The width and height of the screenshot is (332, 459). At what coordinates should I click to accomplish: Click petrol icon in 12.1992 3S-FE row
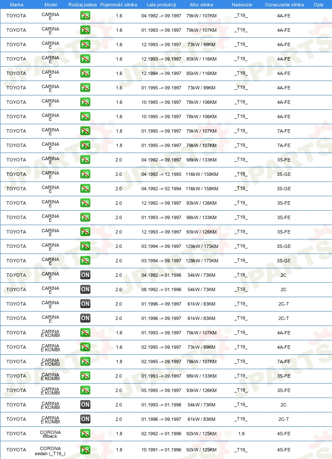click(x=85, y=203)
